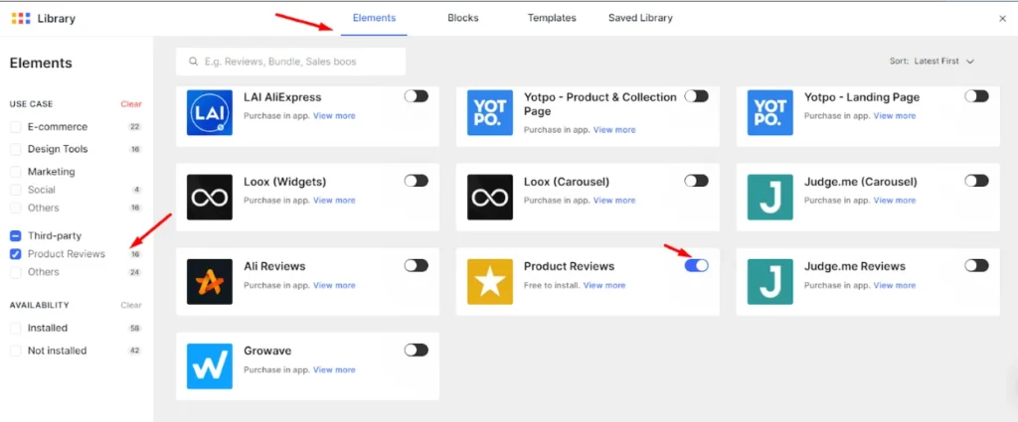Clear the Use Case filters
This screenshot has height=422, width=1018.
pos(131,103)
